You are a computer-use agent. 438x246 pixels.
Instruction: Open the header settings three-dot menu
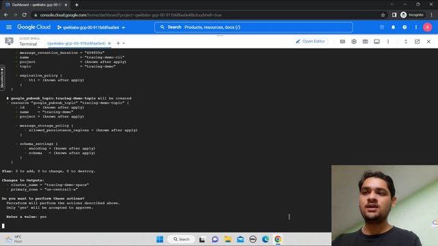click(416, 27)
